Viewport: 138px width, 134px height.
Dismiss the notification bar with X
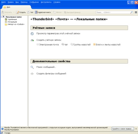pyautogui.click(x=136, y=129)
